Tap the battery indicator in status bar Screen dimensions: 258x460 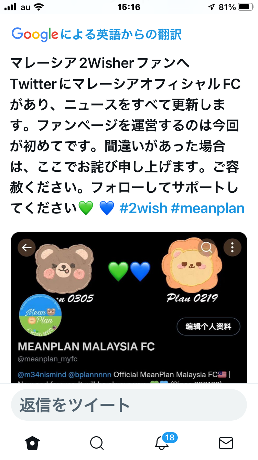[246, 7]
